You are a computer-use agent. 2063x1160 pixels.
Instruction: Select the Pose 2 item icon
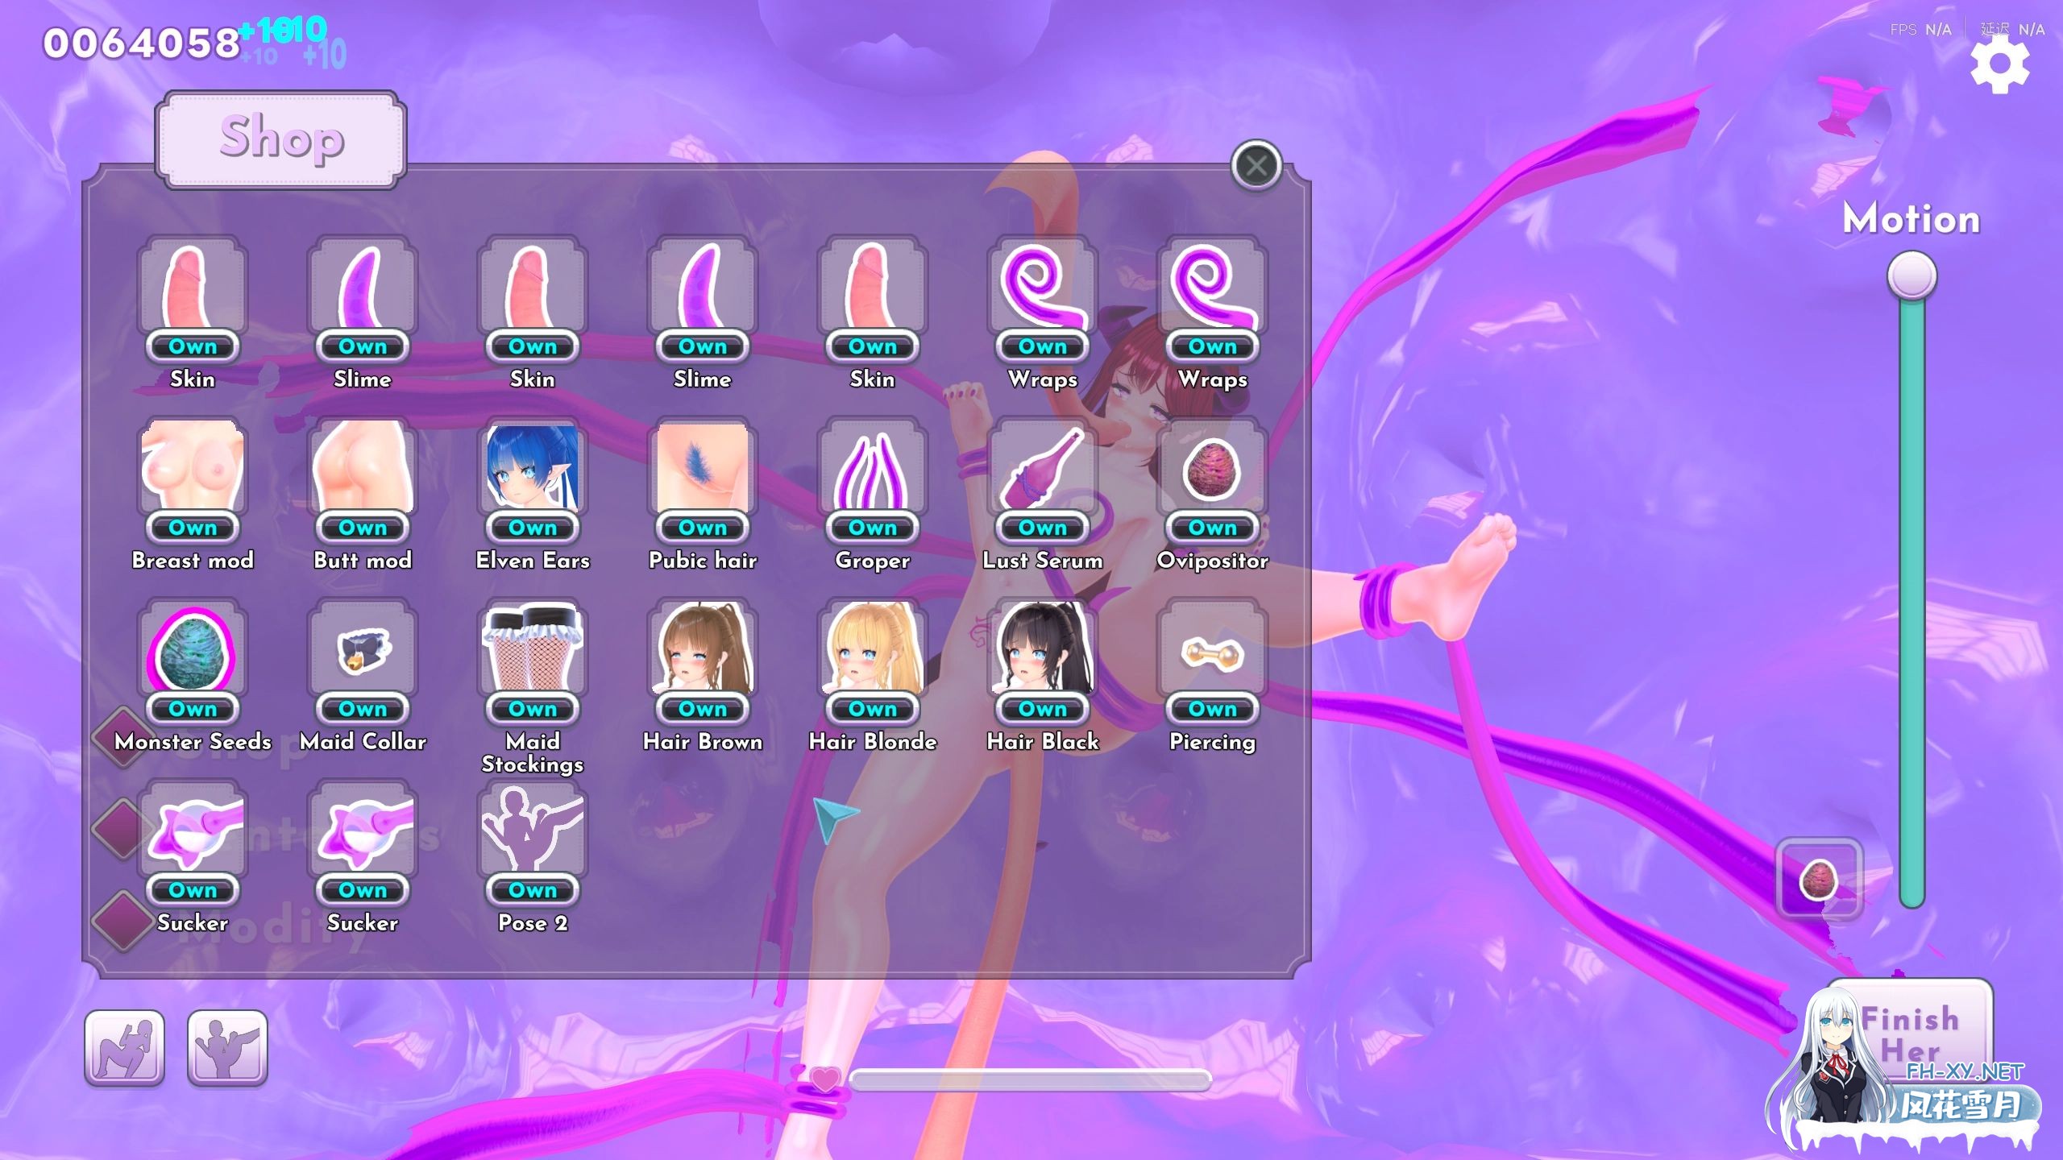click(x=533, y=830)
